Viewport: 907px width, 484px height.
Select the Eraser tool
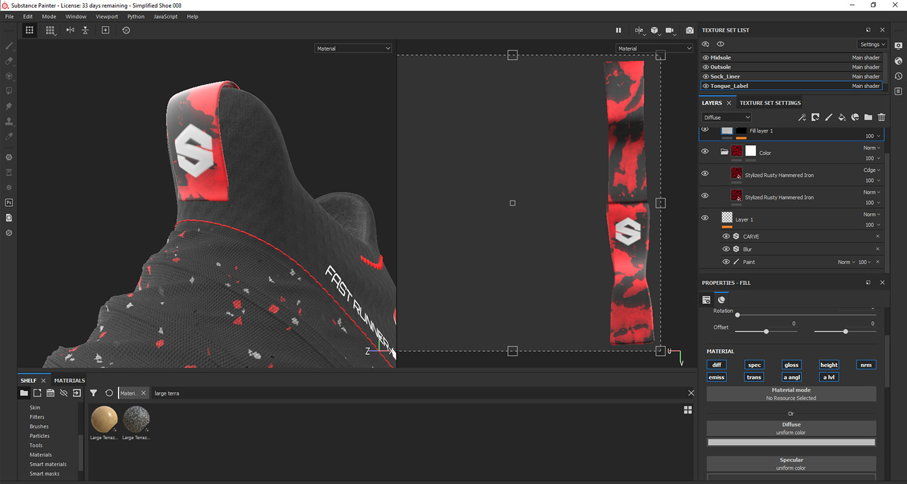[x=8, y=61]
